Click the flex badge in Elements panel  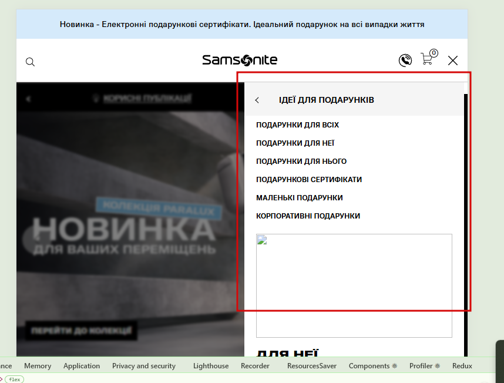point(15,379)
